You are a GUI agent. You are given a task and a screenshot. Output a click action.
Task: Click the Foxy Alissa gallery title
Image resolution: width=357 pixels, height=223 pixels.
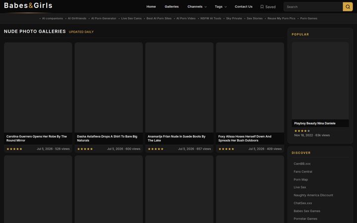coord(245,138)
